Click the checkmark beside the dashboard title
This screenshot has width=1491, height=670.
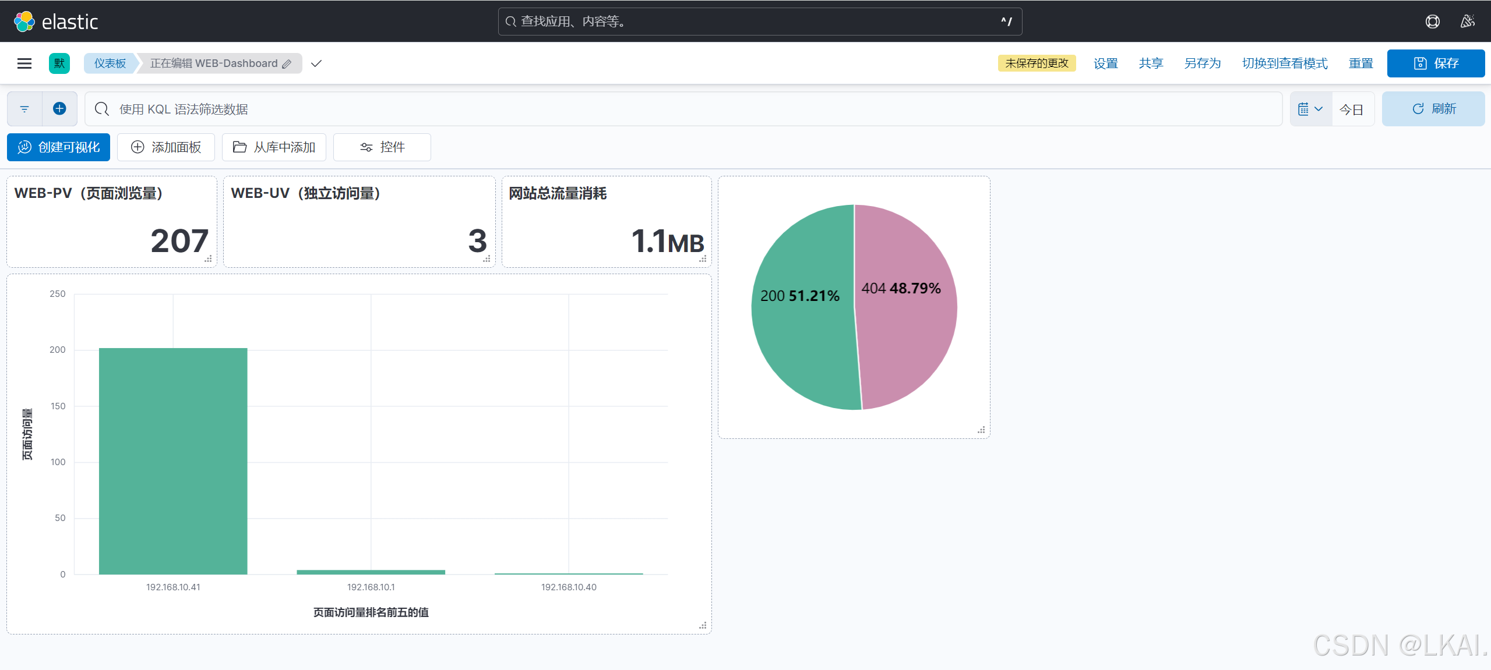point(316,63)
